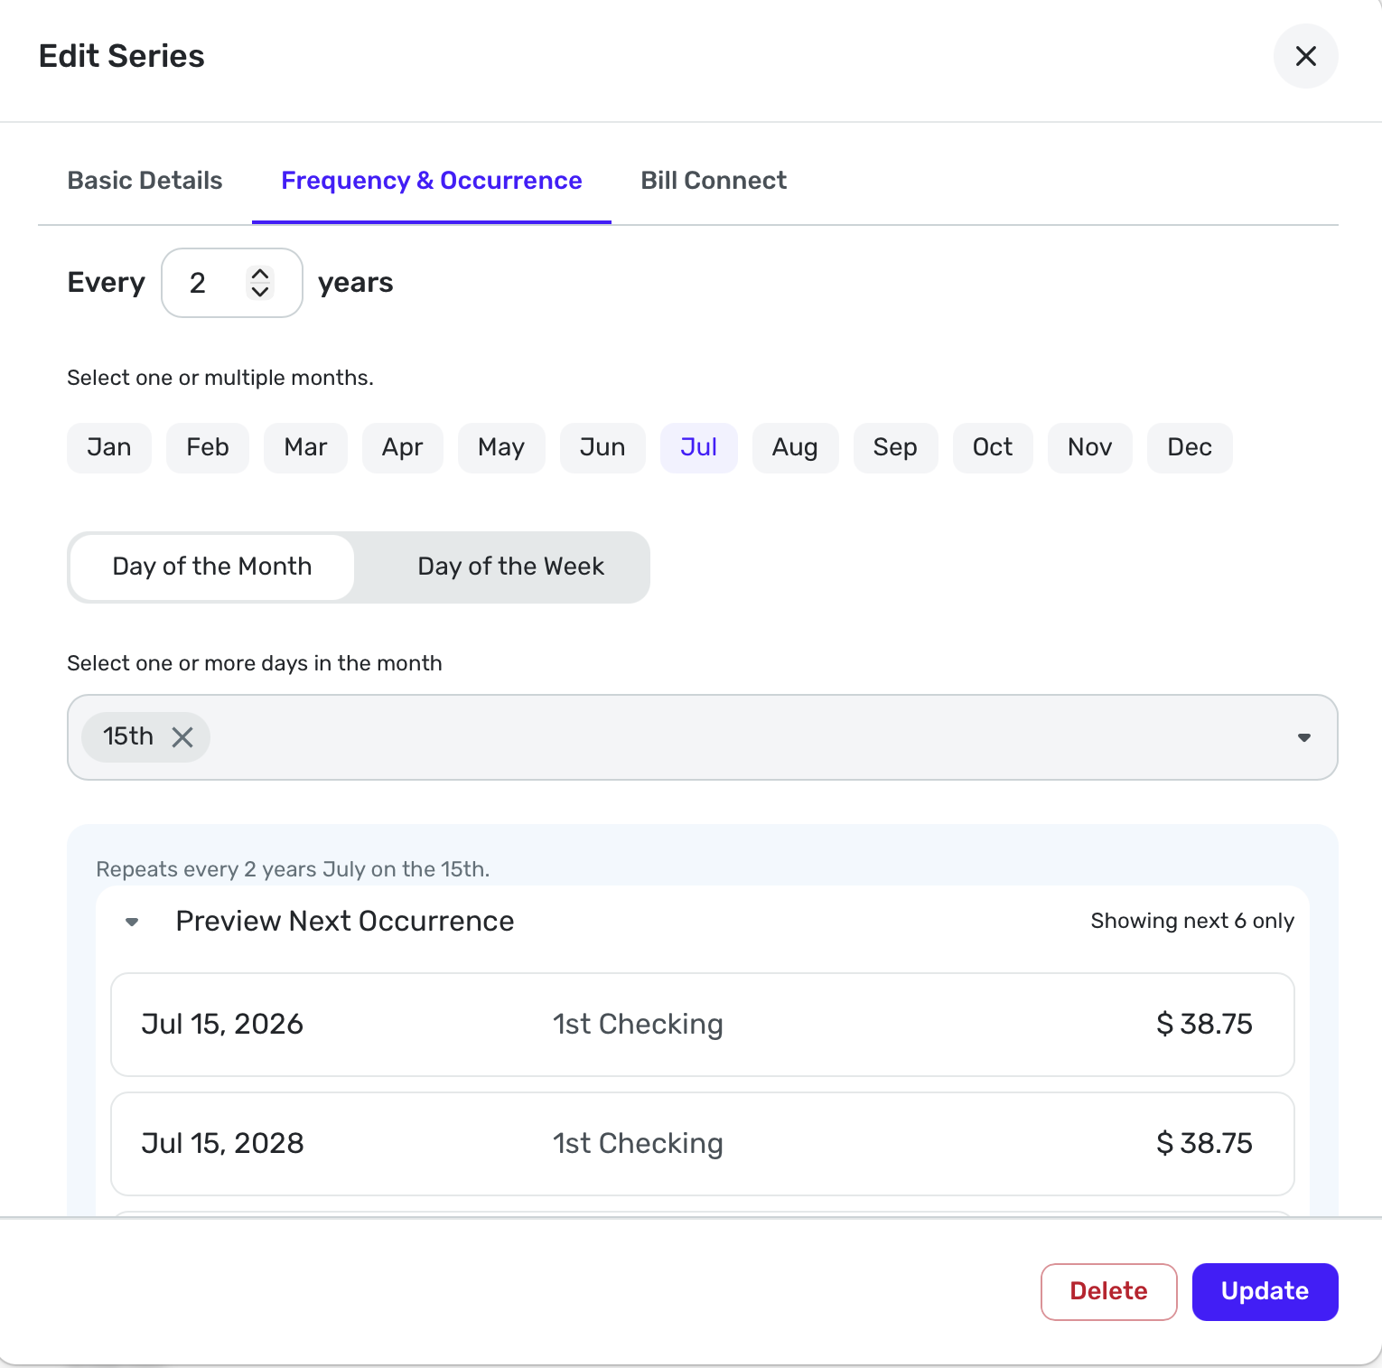
Task: Open the Bill Connect tab
Action: 714,181
